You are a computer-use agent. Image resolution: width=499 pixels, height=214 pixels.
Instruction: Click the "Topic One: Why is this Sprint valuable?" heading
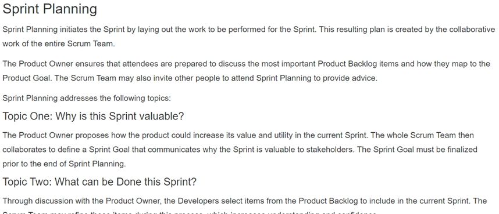(x=93, y=116)
